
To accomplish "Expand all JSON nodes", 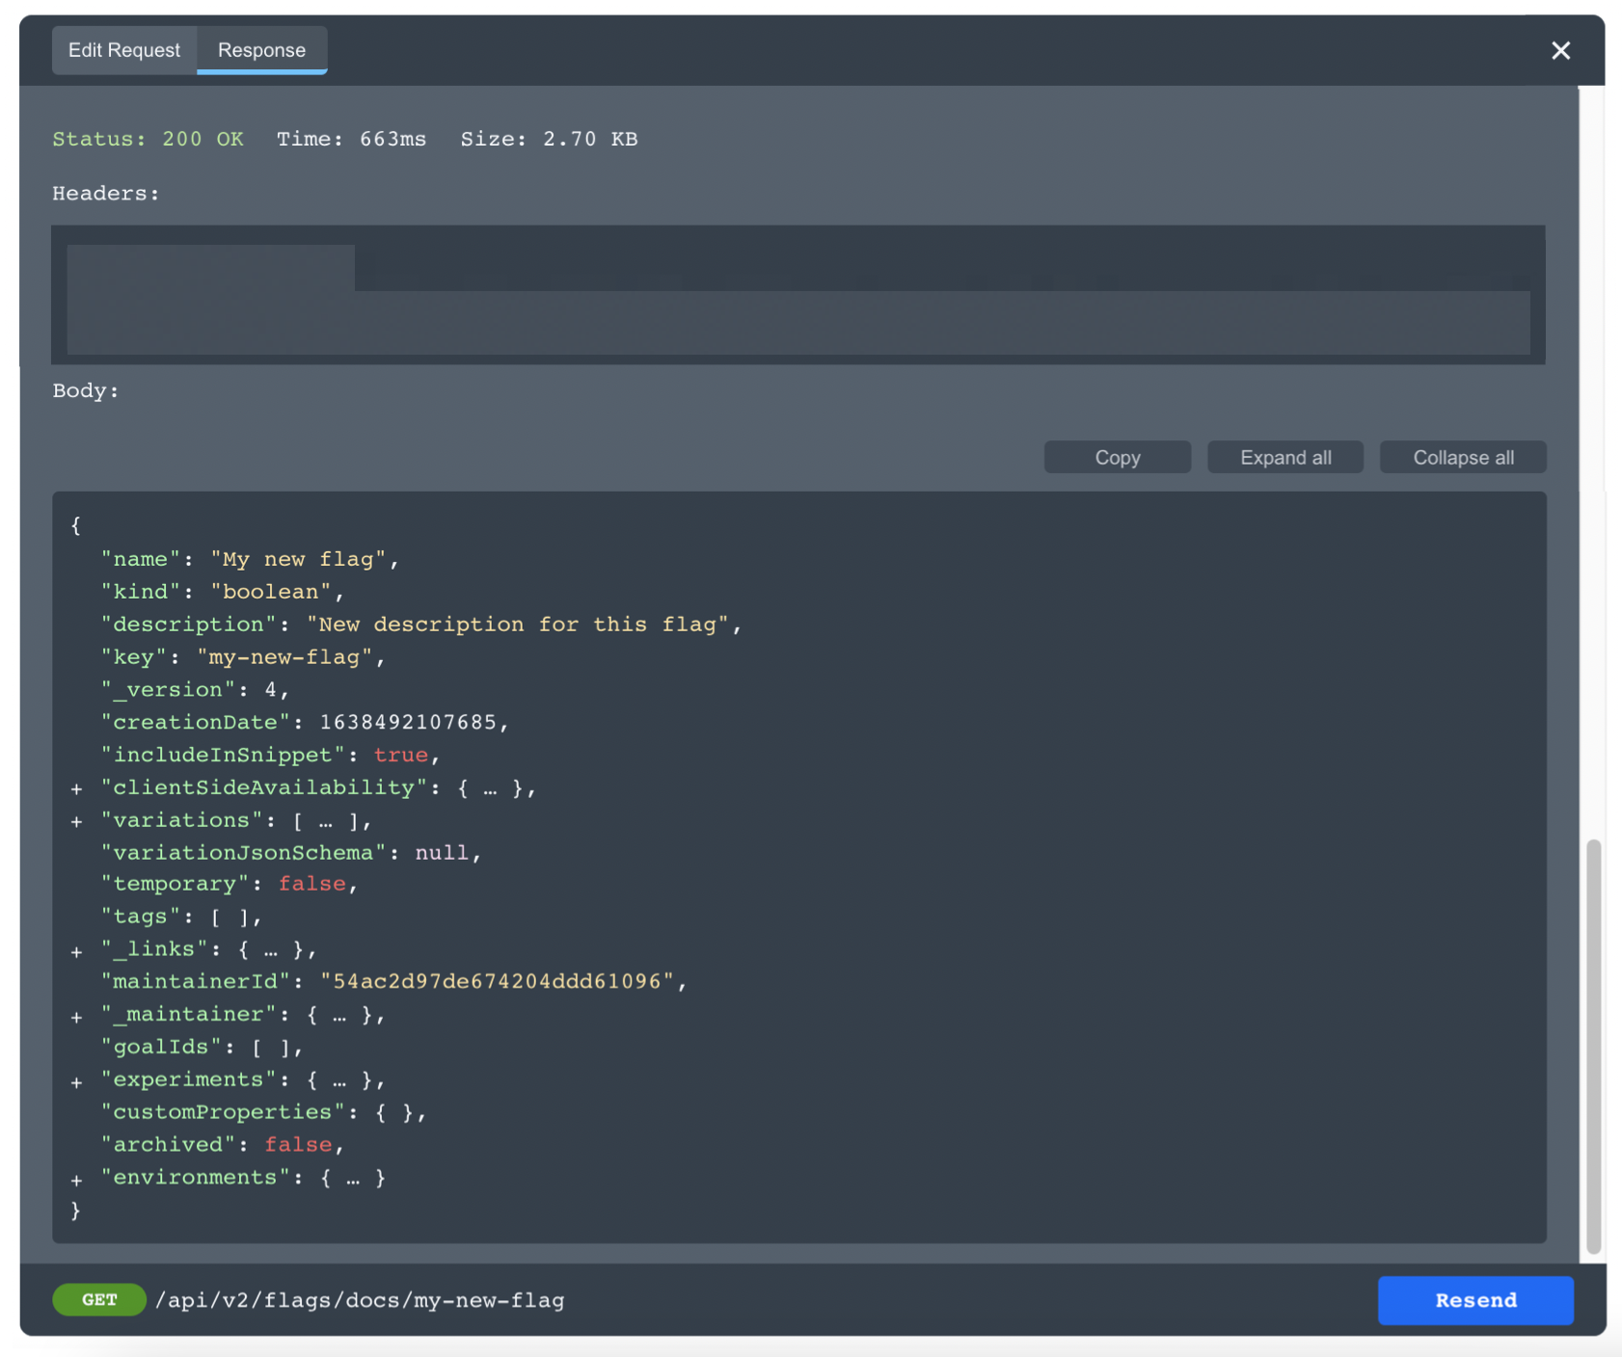I will tap(1284, 457).
